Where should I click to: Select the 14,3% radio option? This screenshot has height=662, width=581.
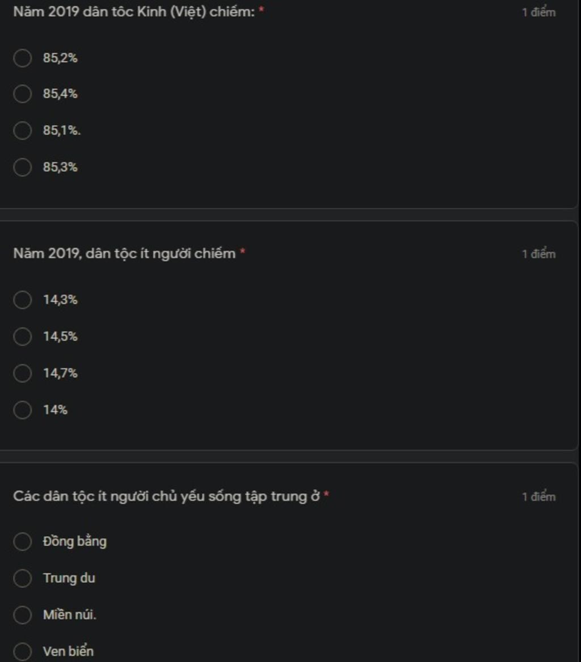[22, 300]
